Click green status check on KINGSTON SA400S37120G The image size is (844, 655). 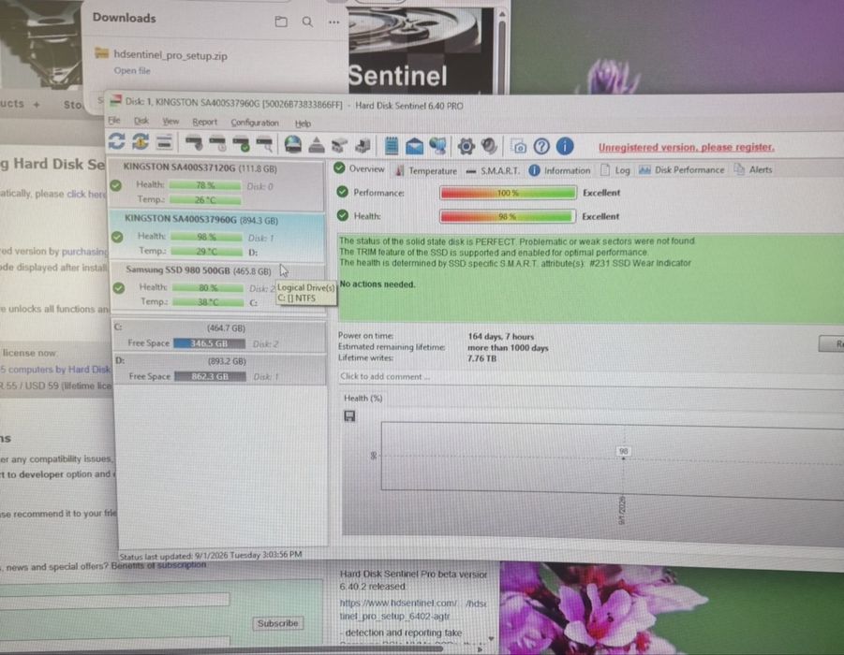116,185
